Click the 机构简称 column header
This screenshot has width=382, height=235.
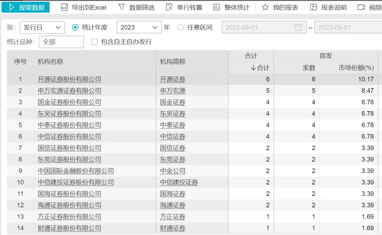tap(173, 62)
